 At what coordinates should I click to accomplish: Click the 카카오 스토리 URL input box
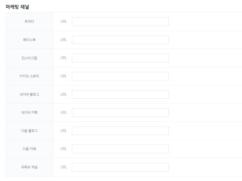pyautogui.click(x=120, y=76)
